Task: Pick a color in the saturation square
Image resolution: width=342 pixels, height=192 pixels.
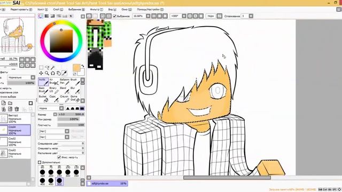Action: [61, 41]
